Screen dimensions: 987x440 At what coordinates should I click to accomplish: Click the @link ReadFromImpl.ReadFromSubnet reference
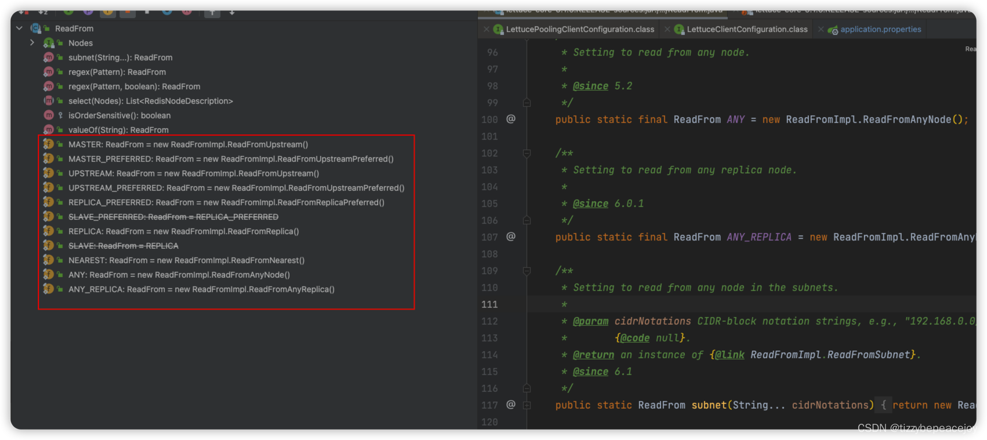click(x=815, y=355)
